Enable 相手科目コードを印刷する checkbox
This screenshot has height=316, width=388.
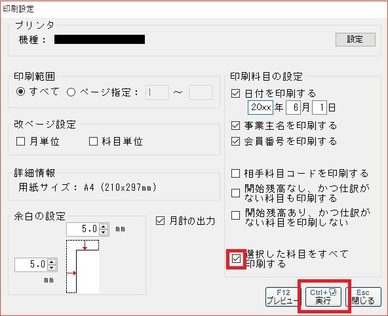pyautogui.click(x=235, y=173)
